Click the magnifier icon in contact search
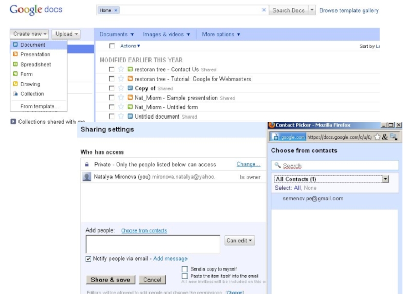Viewport: 411px width, 308px height. (277, 165)
